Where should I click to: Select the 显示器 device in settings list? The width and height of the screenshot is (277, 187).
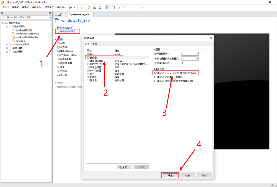(x=93, y=80)
